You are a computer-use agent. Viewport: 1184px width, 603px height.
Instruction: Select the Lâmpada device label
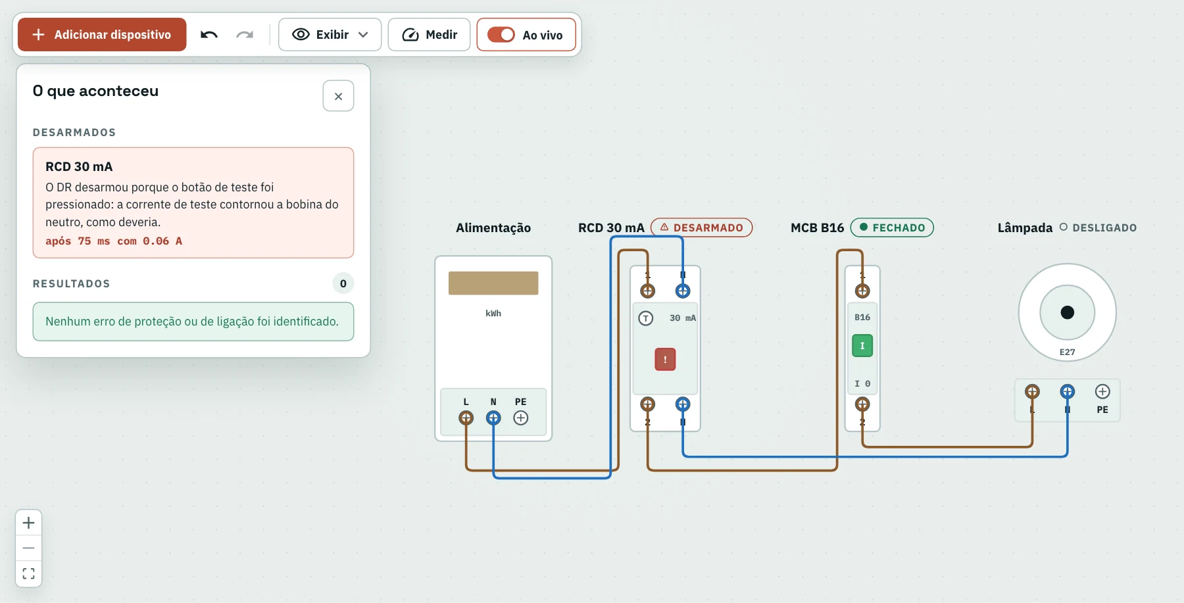point(1025,228)
